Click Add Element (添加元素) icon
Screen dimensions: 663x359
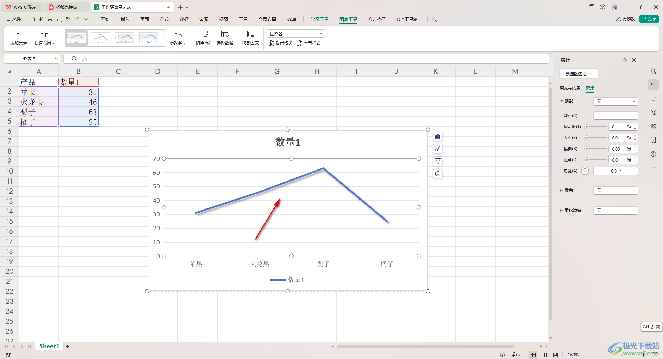[x=20, y=38]
